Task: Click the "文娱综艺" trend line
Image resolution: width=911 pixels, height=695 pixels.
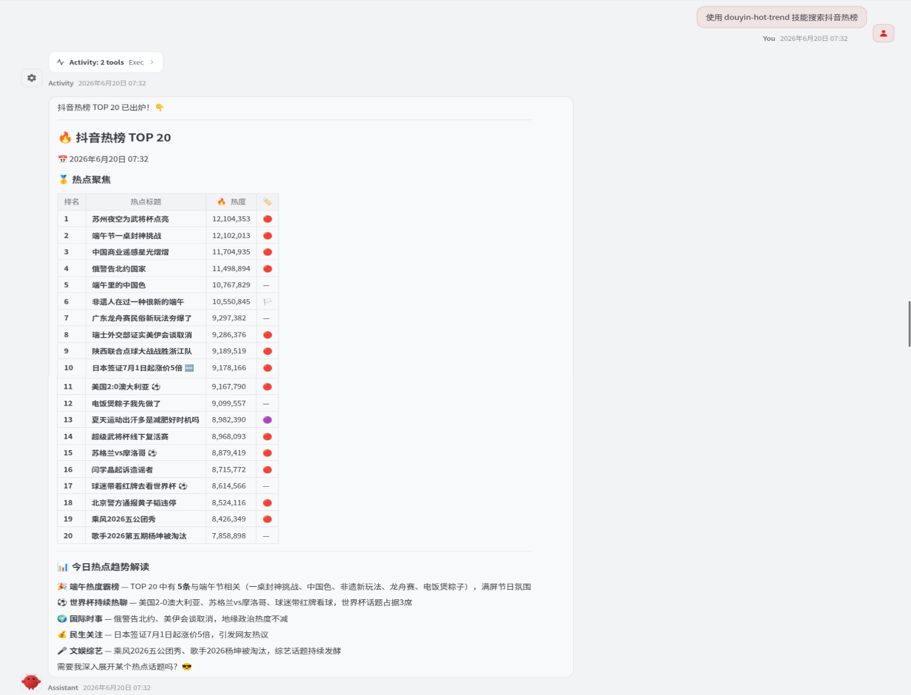Action: point(199,651)
